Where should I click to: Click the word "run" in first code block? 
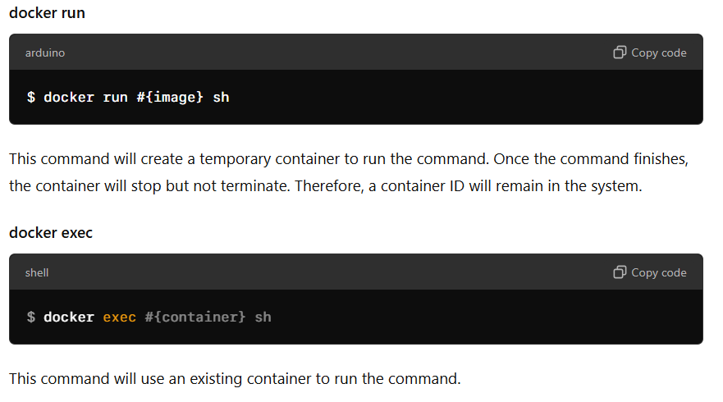point(115,97)
